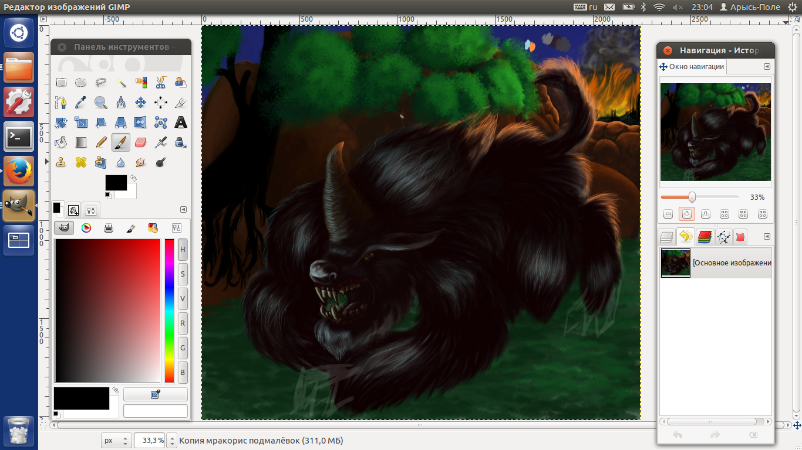Screen dimensions: 802x450
Task: Choose the CMYK printer color selector
Action: (x=109, y=228)
